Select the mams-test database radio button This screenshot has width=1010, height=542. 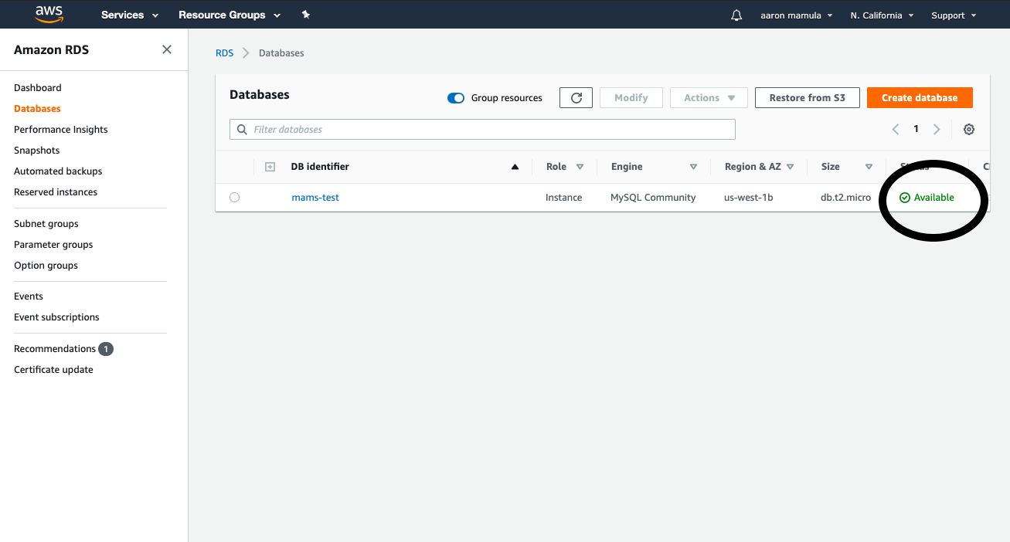(235, 198)
